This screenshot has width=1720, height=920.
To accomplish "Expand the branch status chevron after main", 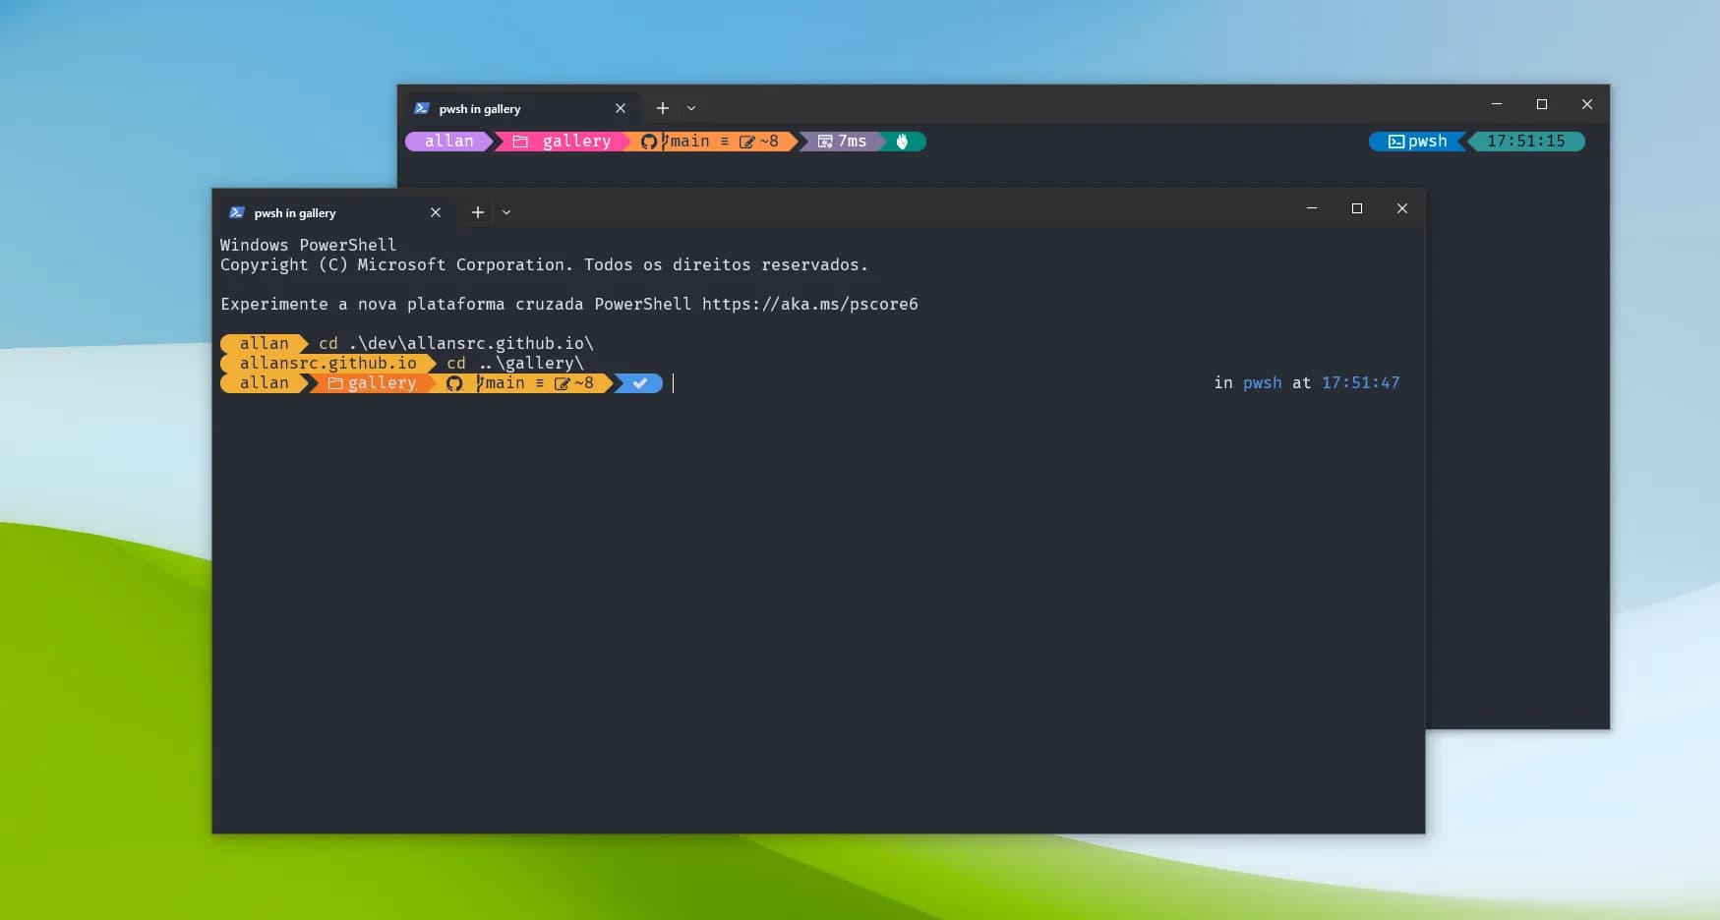I will [x=539, y=383].
